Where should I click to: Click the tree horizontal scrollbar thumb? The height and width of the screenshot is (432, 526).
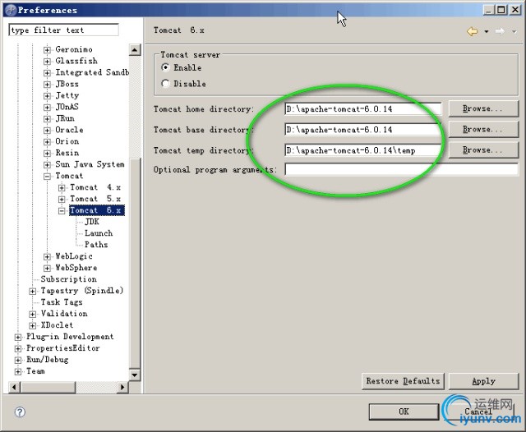(x=48, y=387)
